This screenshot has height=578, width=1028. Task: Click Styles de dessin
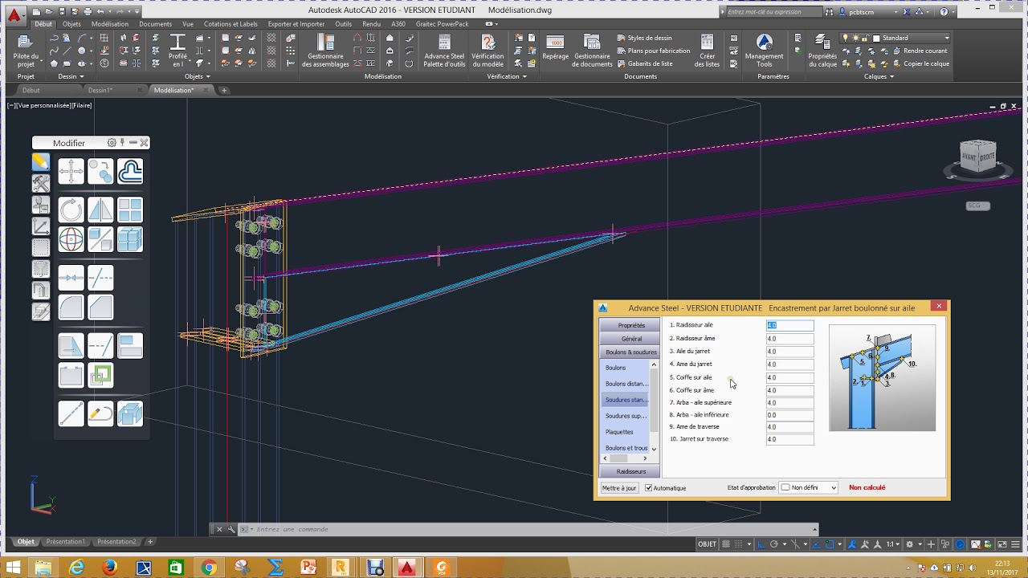pos(644,38)
